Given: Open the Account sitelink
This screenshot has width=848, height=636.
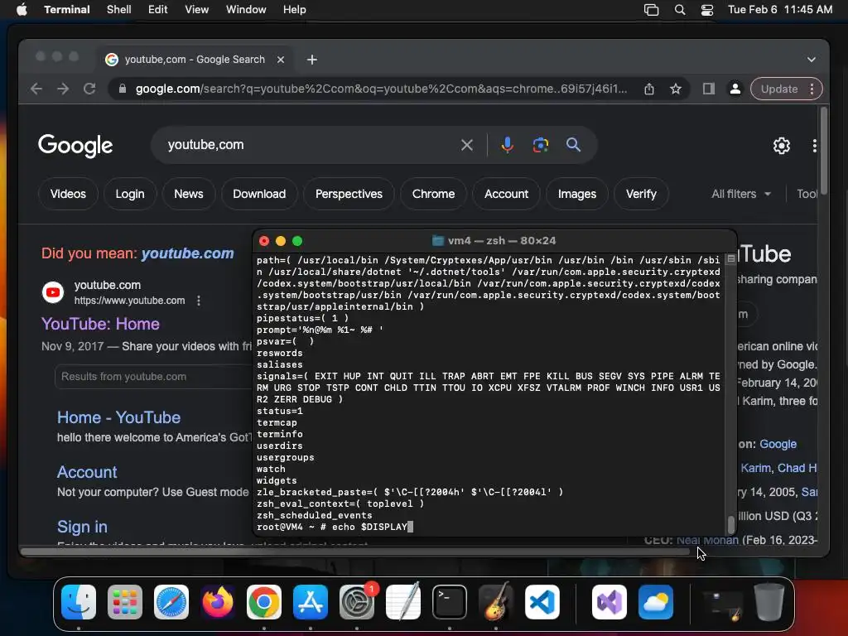Looking at the screenshot, I should (x=87, y=472).
